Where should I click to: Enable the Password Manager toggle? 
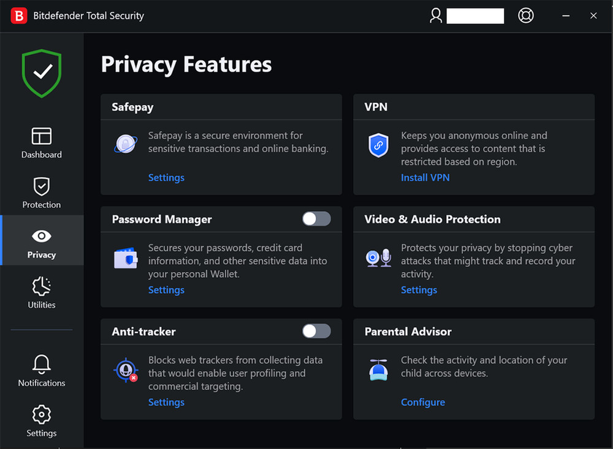[x=316, y=218]
